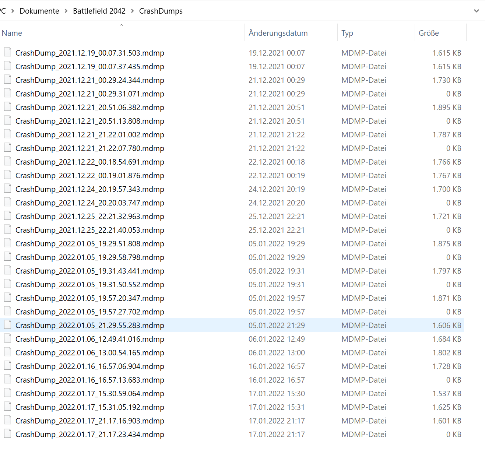Click file icon of CrashDump_2022.01.16_16.57.06.904.mdmp
Screen dimensions: 485x450
[7, 366]
